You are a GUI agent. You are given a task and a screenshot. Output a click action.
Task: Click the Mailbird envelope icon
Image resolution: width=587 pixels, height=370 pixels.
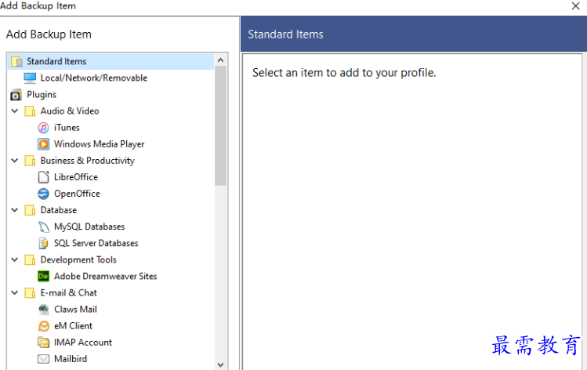pyautogui.click(x=43, y=359)
